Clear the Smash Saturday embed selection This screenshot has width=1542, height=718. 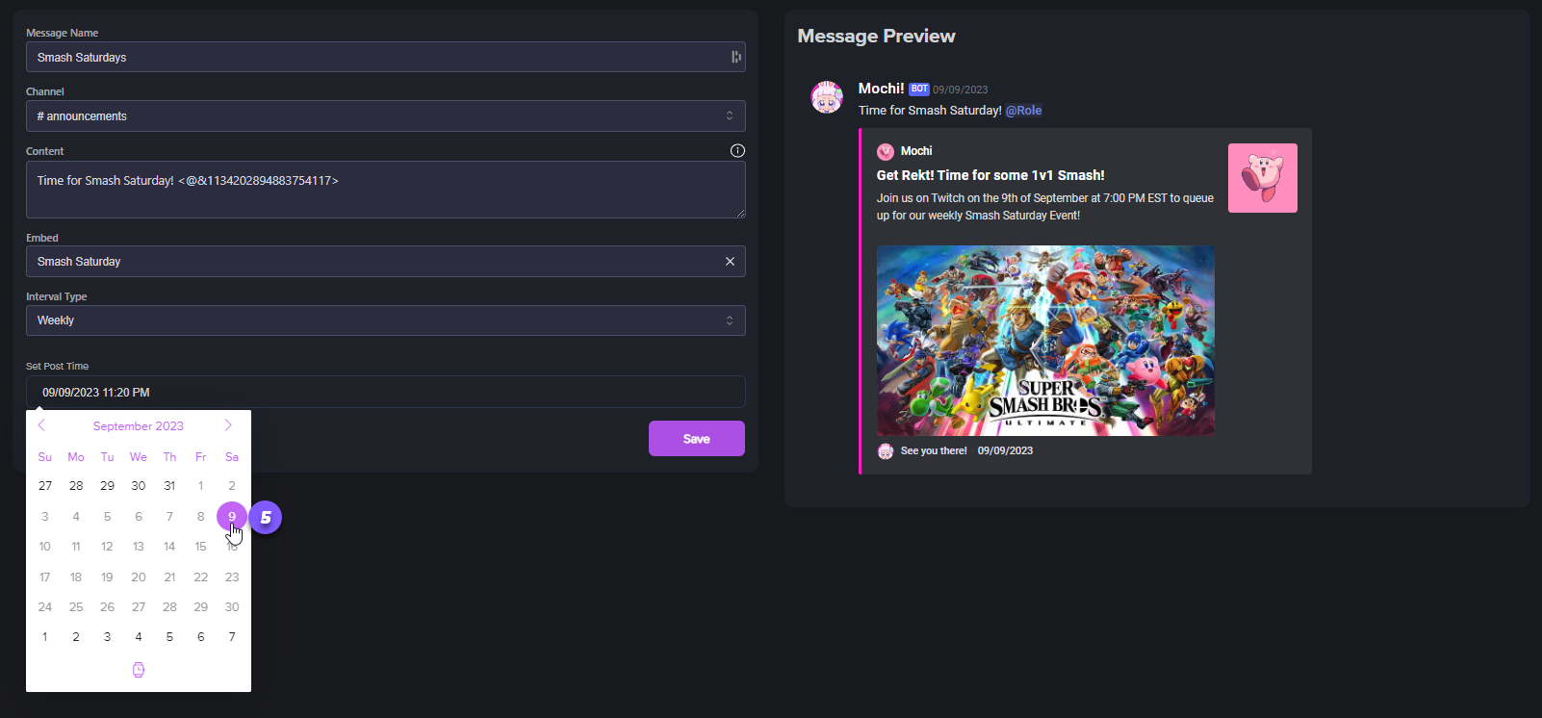point(730,262)
